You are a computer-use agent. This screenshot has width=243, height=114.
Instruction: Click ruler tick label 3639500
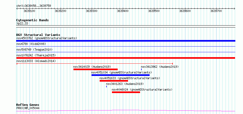(154, 11)
